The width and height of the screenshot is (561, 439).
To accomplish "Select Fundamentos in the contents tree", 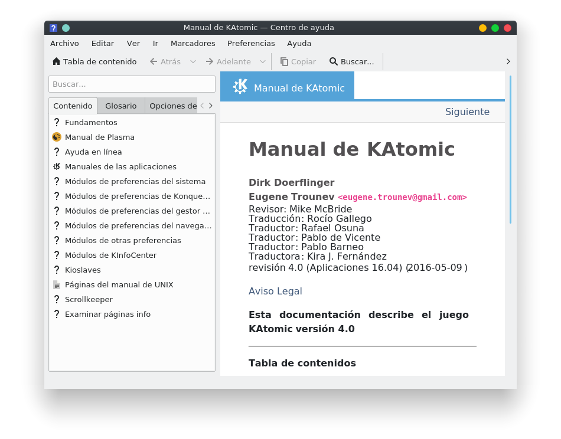I will [91, 122].
